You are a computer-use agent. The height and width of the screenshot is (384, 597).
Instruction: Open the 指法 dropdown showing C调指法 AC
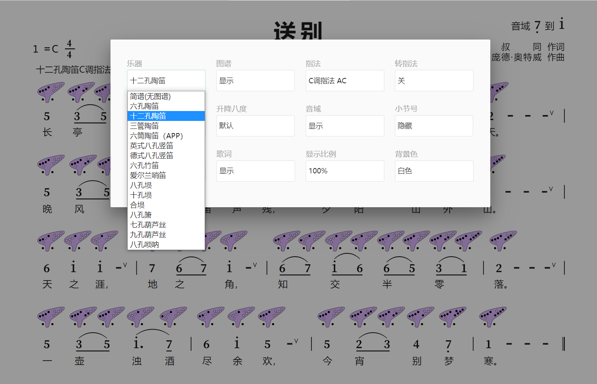345,81
